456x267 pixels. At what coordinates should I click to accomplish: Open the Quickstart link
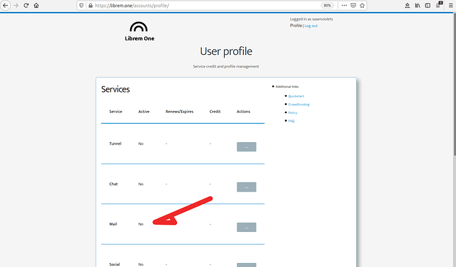(296, 96)
